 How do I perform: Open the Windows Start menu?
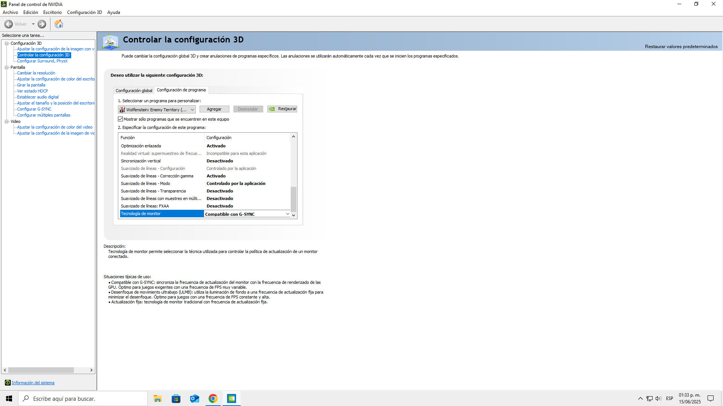pos(9,398)
